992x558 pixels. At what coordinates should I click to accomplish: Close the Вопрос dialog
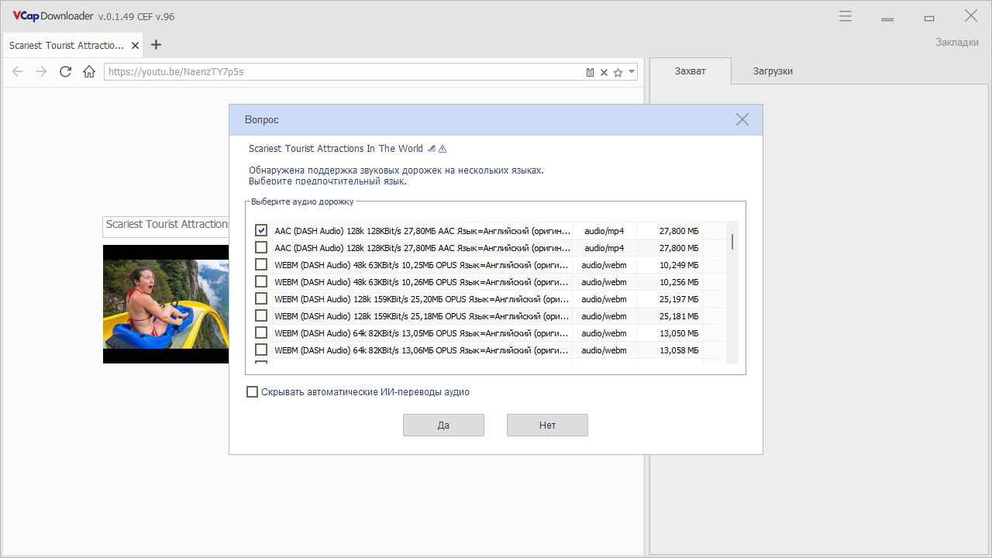(742, 119)
